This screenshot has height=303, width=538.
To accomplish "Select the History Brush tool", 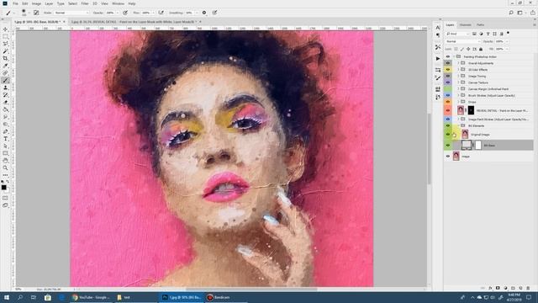I will click(5, 95).
